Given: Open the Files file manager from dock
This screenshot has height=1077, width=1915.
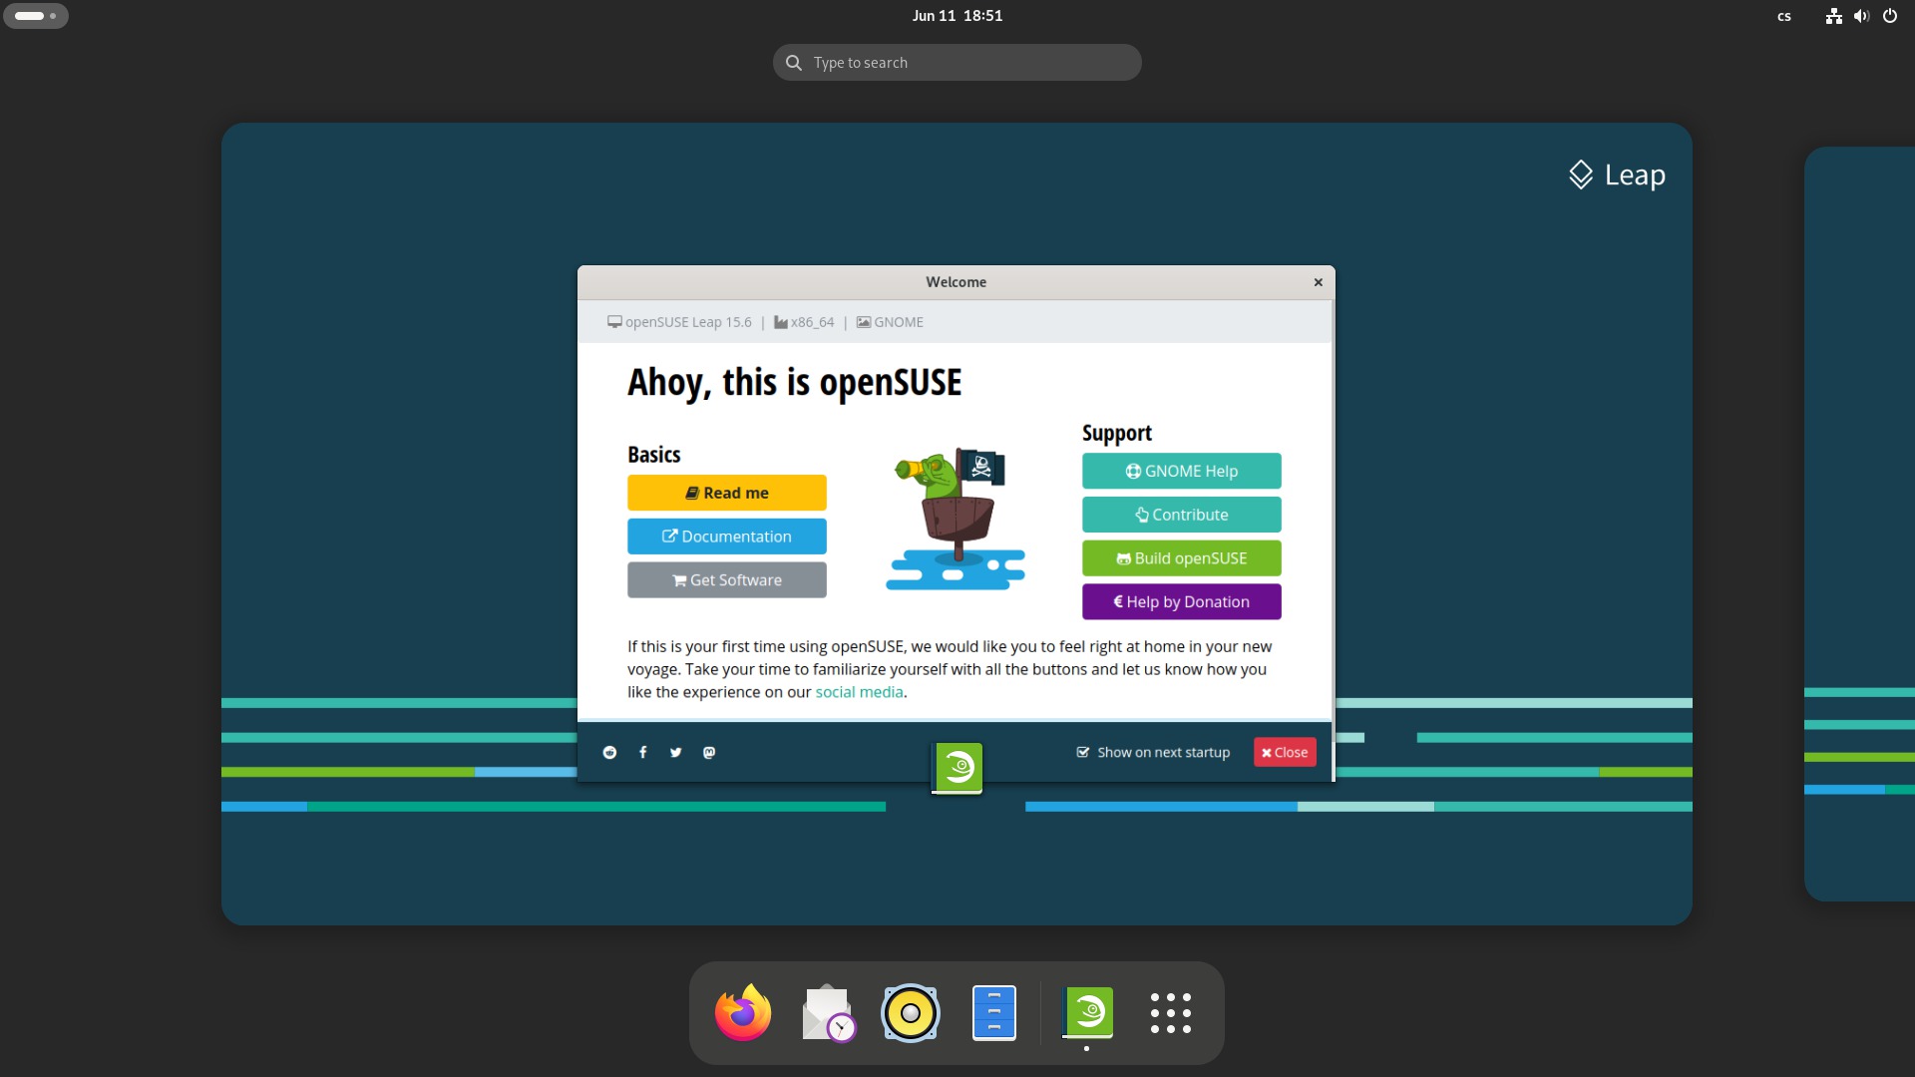Looking at the screenshot, I should 994,1012.
